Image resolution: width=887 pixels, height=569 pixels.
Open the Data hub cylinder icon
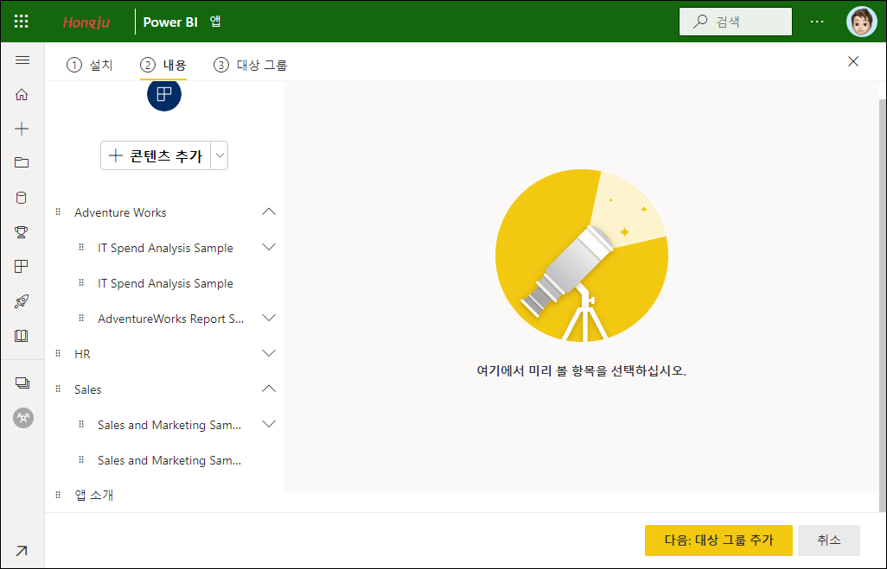(22, 198)
